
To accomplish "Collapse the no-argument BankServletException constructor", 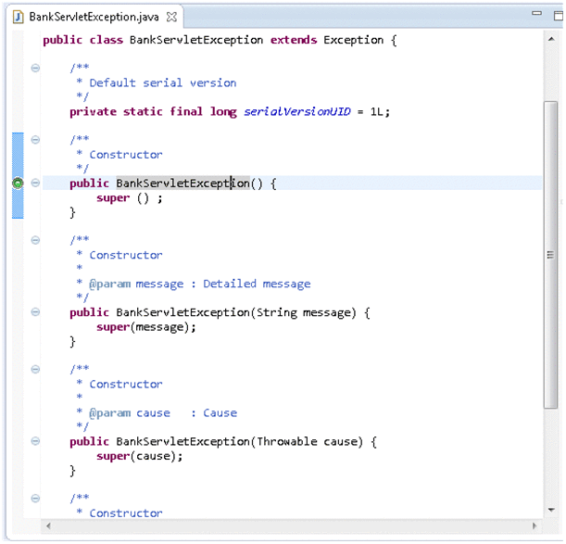I will [35, 183].
